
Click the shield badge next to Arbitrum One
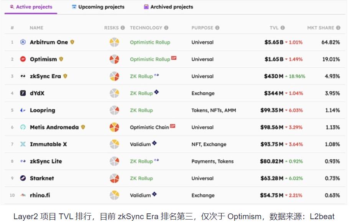tap(72, 42)
